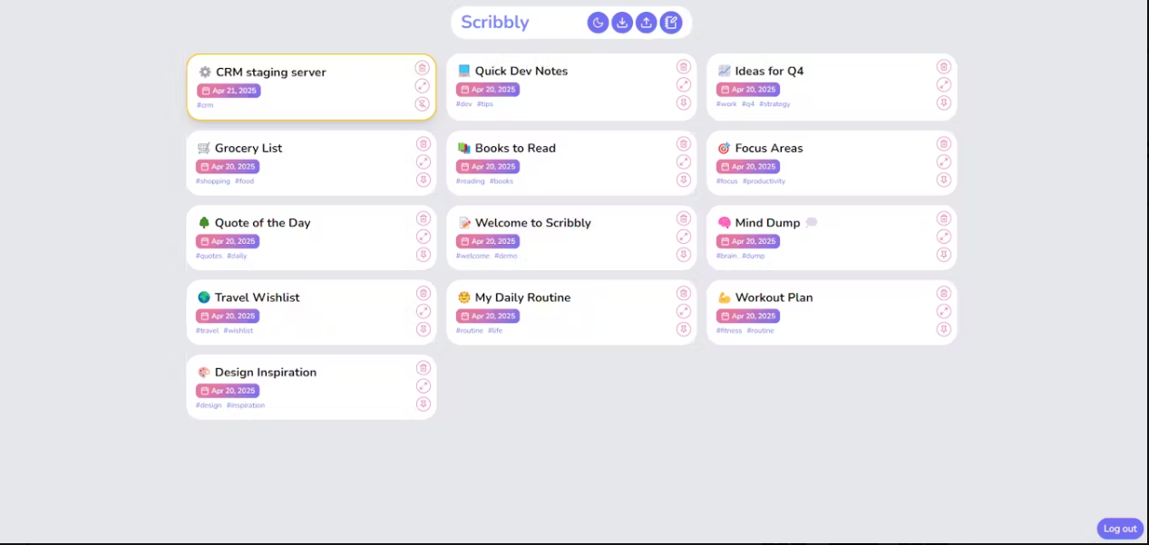This screenshot has height=545, width=1149.
Task: Pin the Books to Read note
Action: click(684, 180)
